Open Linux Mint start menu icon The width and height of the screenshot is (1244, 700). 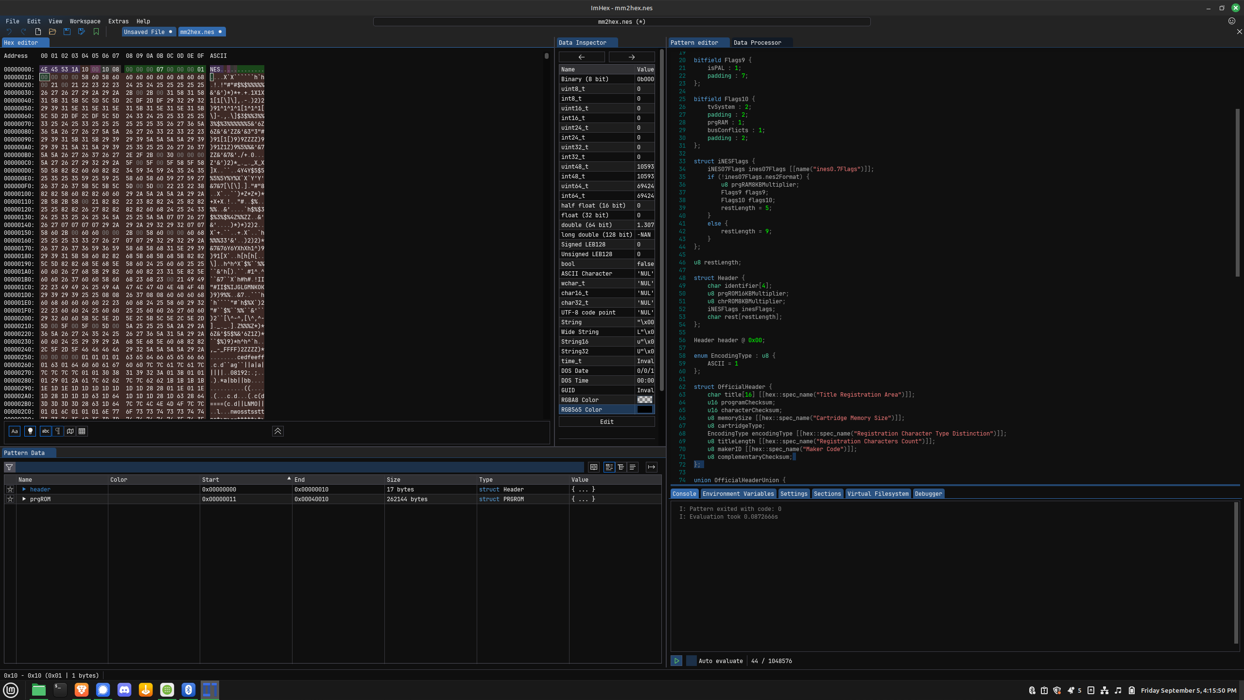(11, 690)
